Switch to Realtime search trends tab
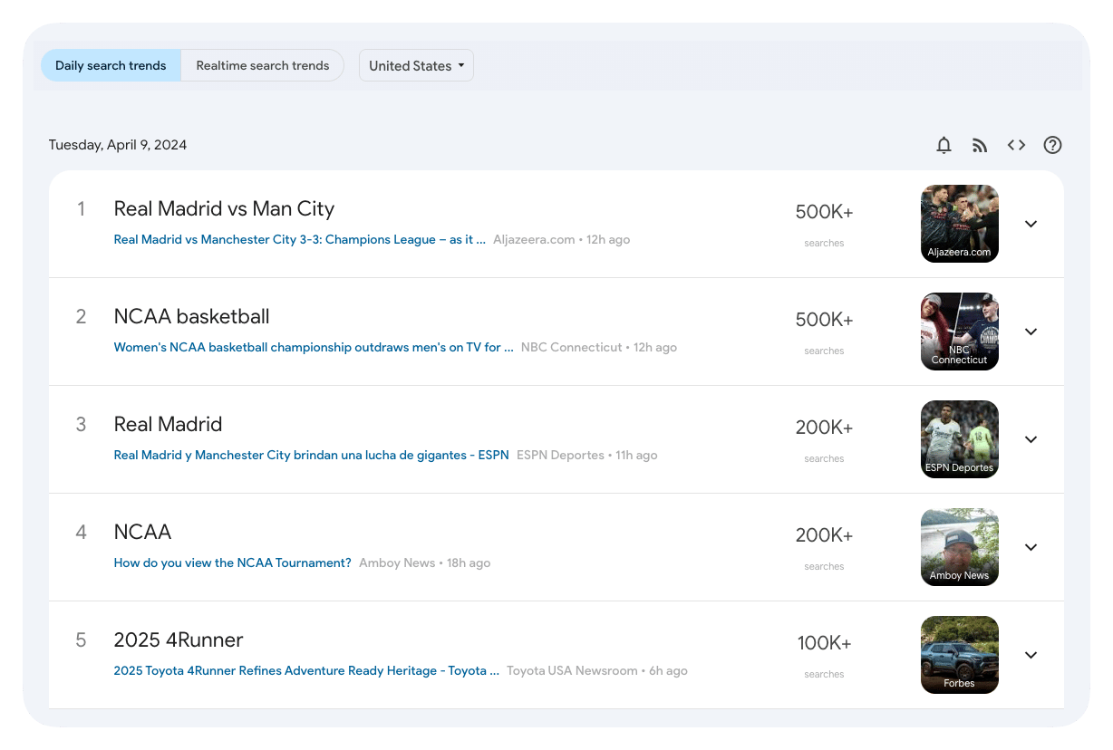Image resolution: width=1113 pixels, height=750 pixels. point(263,65)
